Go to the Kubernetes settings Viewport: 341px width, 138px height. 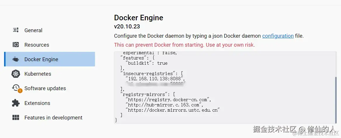click(38, 74)
